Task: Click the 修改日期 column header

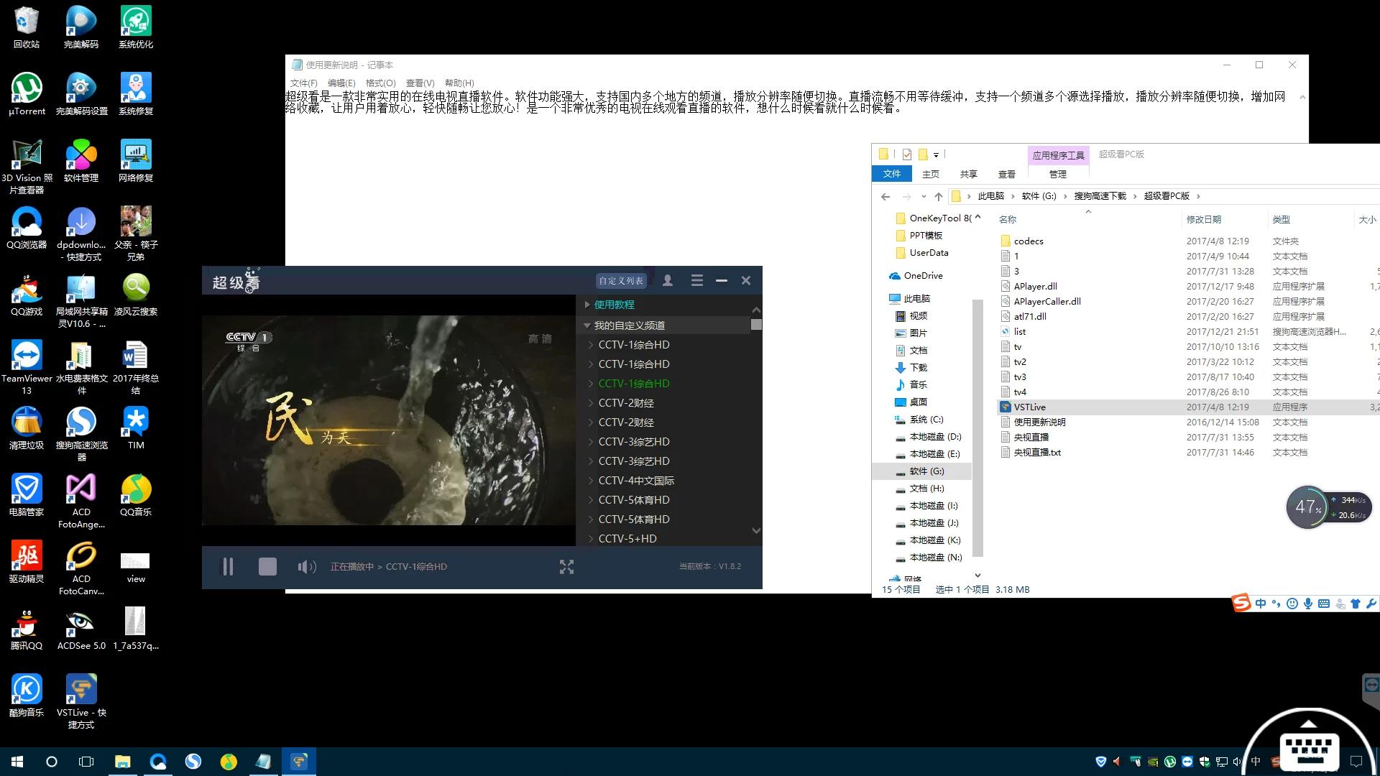Action: click(1203, 220)
